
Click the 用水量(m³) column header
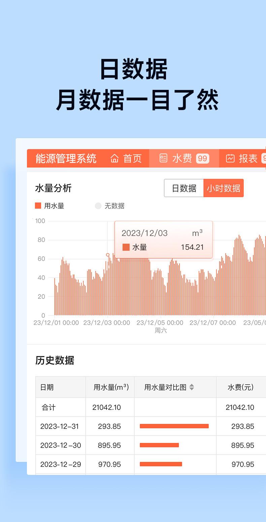(x=111, y=387)
